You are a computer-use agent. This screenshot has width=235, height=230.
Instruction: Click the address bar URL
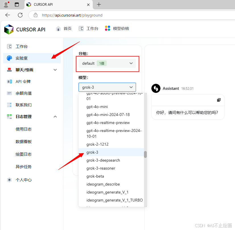tap(72, 15)
